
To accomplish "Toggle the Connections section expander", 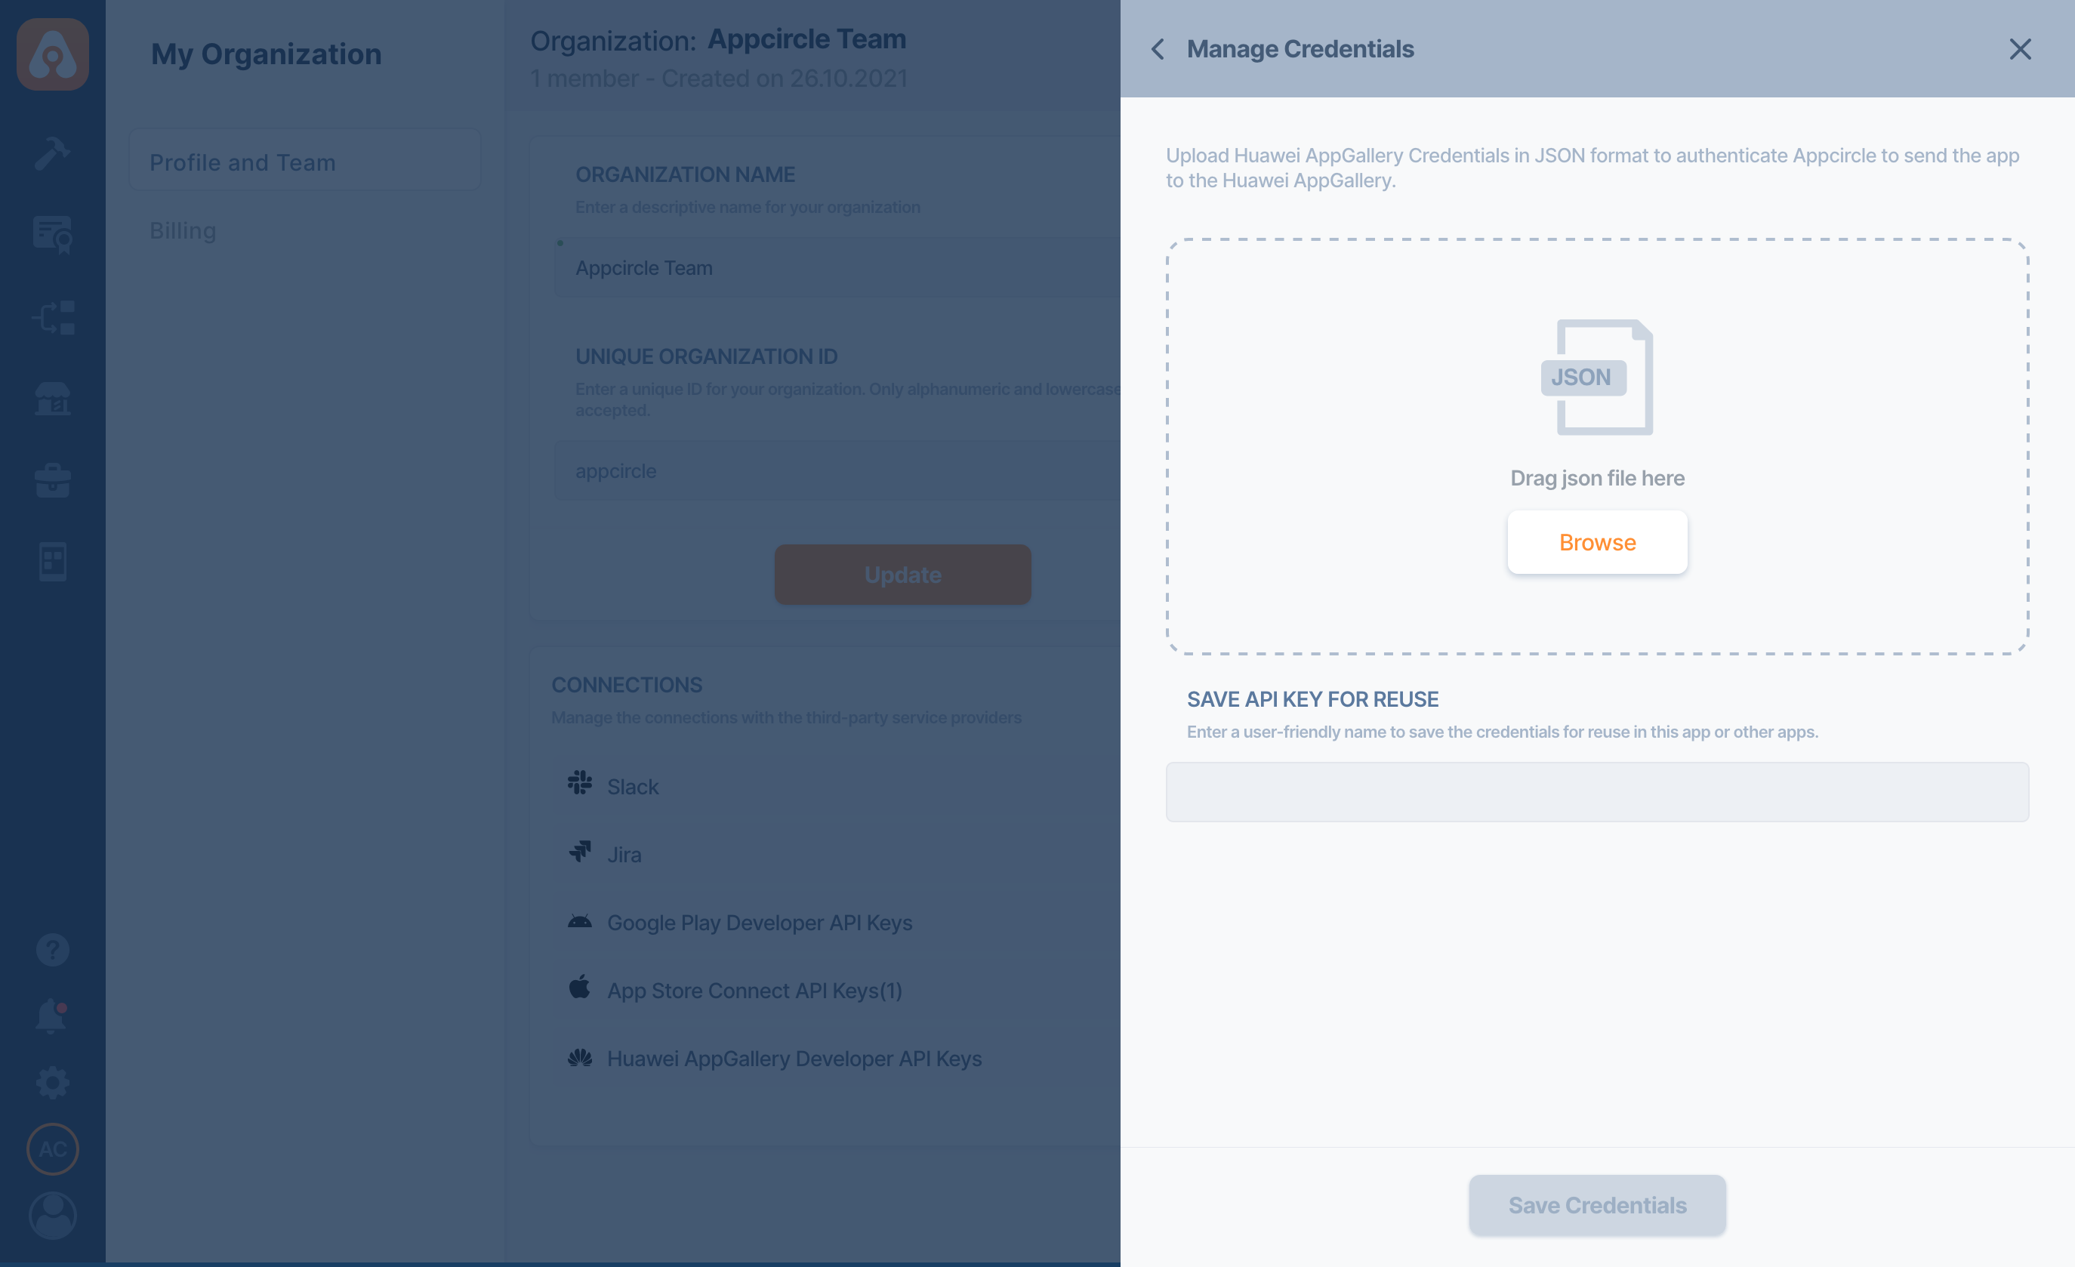I will (625, 683).
